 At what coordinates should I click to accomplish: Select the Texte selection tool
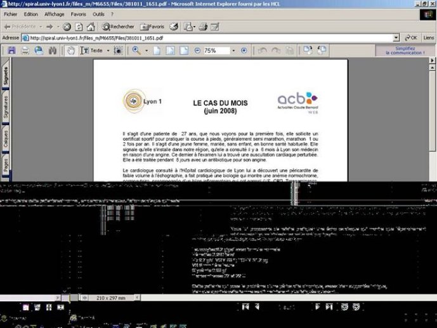[x=91, y=51]
